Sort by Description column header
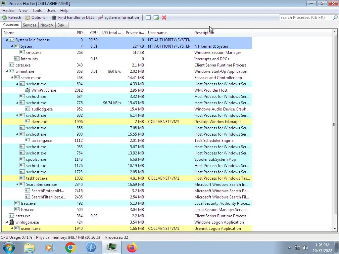Image resolution: width=339 pixels, height=254 pixels. tap(222, 33)
